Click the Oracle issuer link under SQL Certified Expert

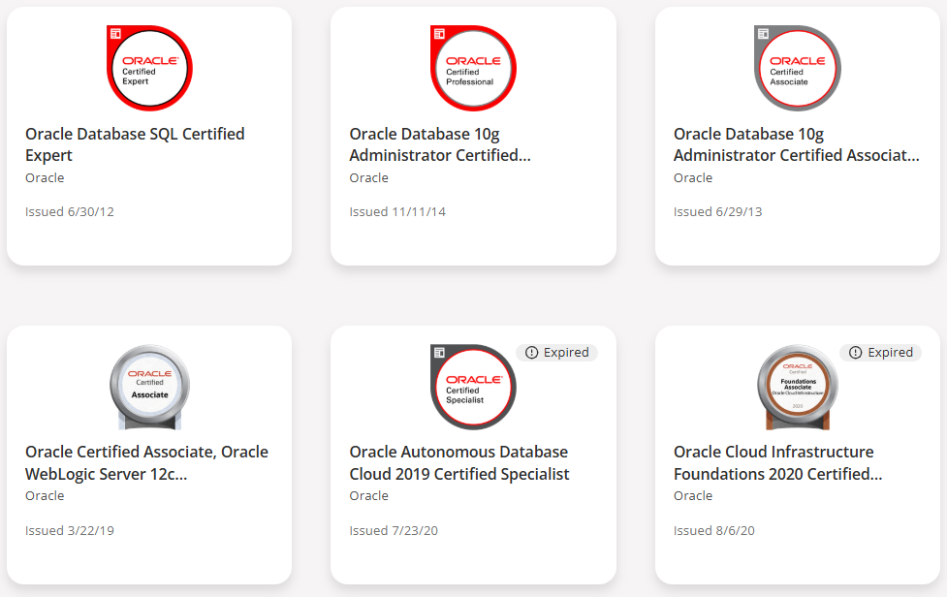[45, 177]
